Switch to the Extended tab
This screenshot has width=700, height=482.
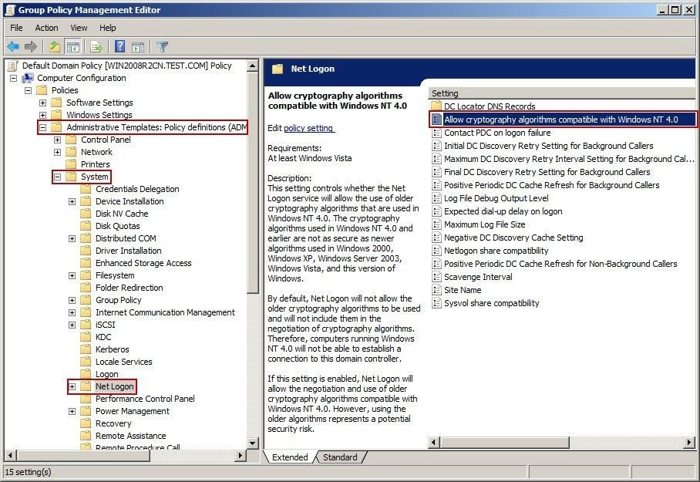tap(290, 457)
